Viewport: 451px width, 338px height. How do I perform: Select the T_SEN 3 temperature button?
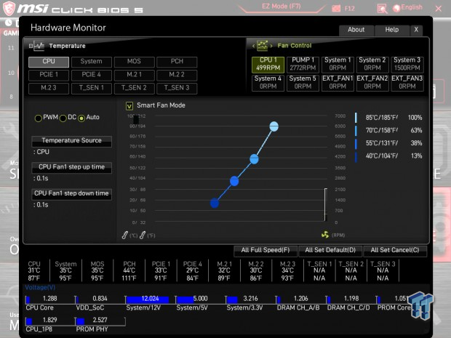pyautogui.click(x=177, y=88)
